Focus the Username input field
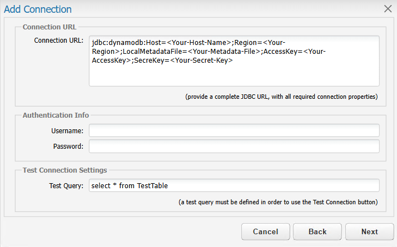Screen dimensions: 397x247 pyautogui.click(x=234, y=130)
